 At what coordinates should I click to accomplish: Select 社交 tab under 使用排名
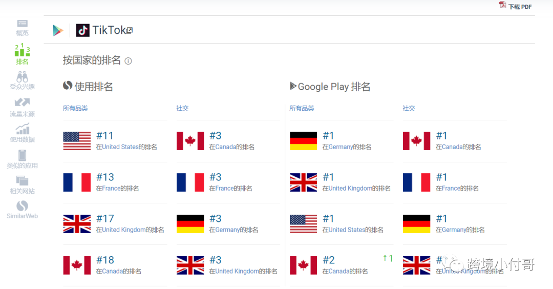coord(182,108)
